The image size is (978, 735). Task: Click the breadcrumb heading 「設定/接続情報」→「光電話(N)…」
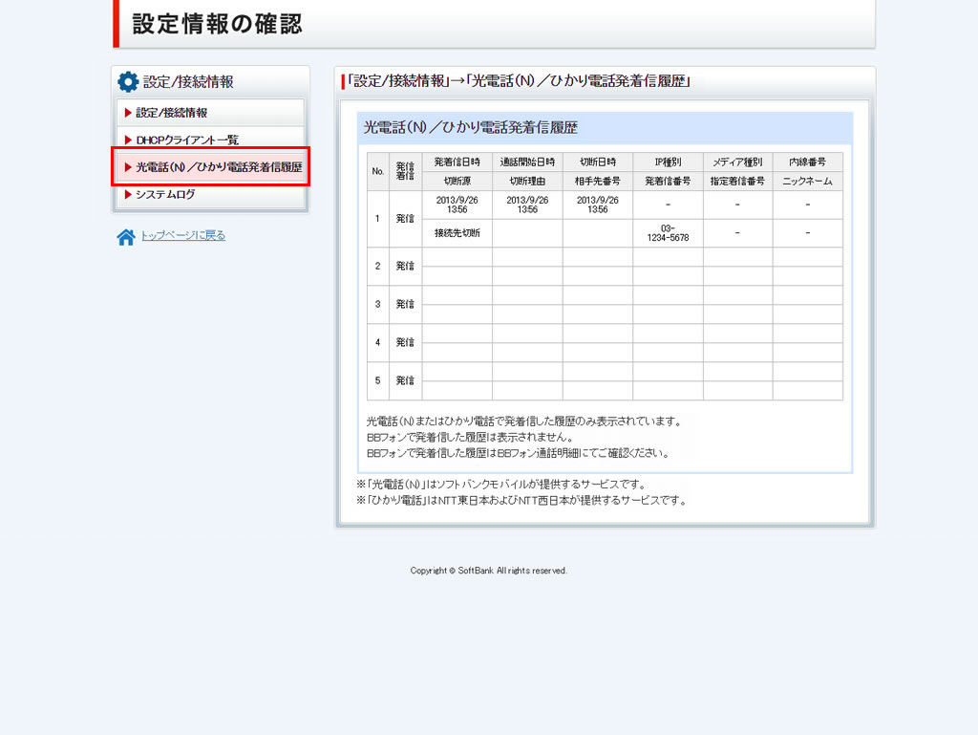(x=519, y=81)
